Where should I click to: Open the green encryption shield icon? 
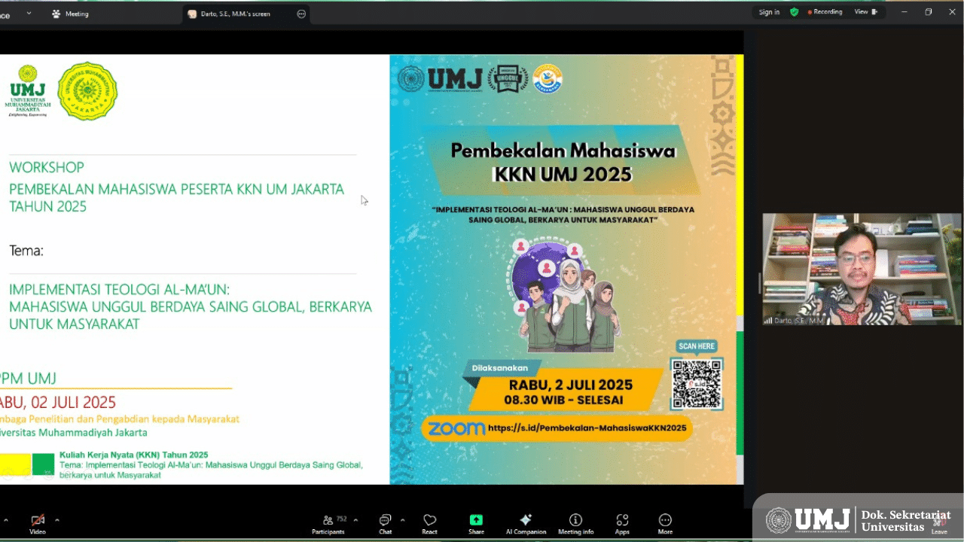[794, 12]
